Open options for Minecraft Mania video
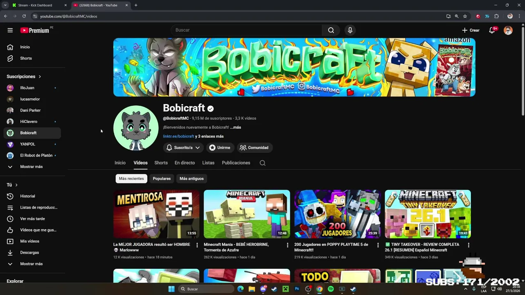 pyautogui.click(x=288, y=245)
